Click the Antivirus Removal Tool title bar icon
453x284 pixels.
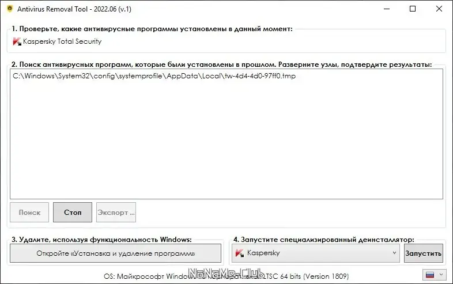point(10,9)
